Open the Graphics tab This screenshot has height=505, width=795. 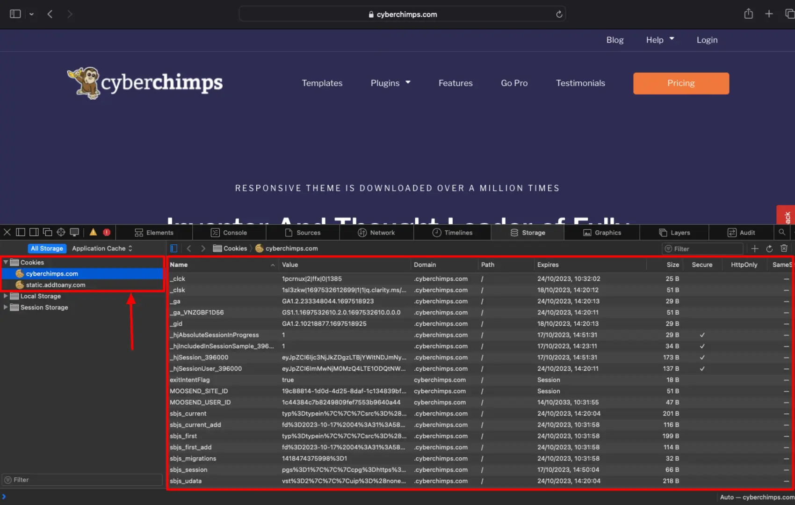602,233
